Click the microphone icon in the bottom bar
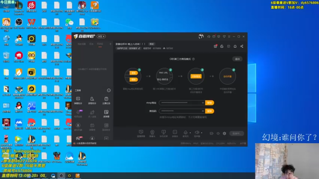 [185, 132]
